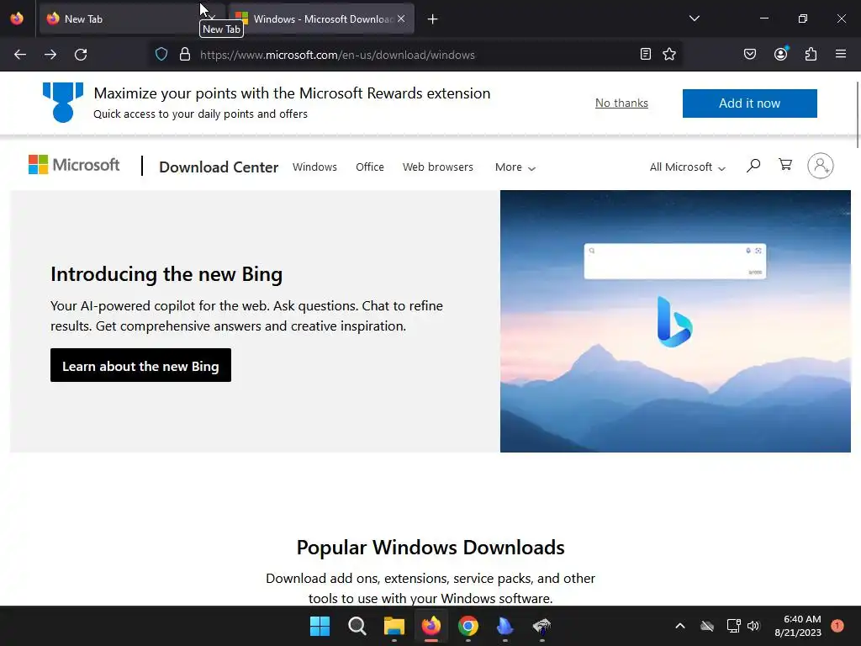
Task: Switch to Windows - Microsoft Download tab
Action: pos(322,19)
